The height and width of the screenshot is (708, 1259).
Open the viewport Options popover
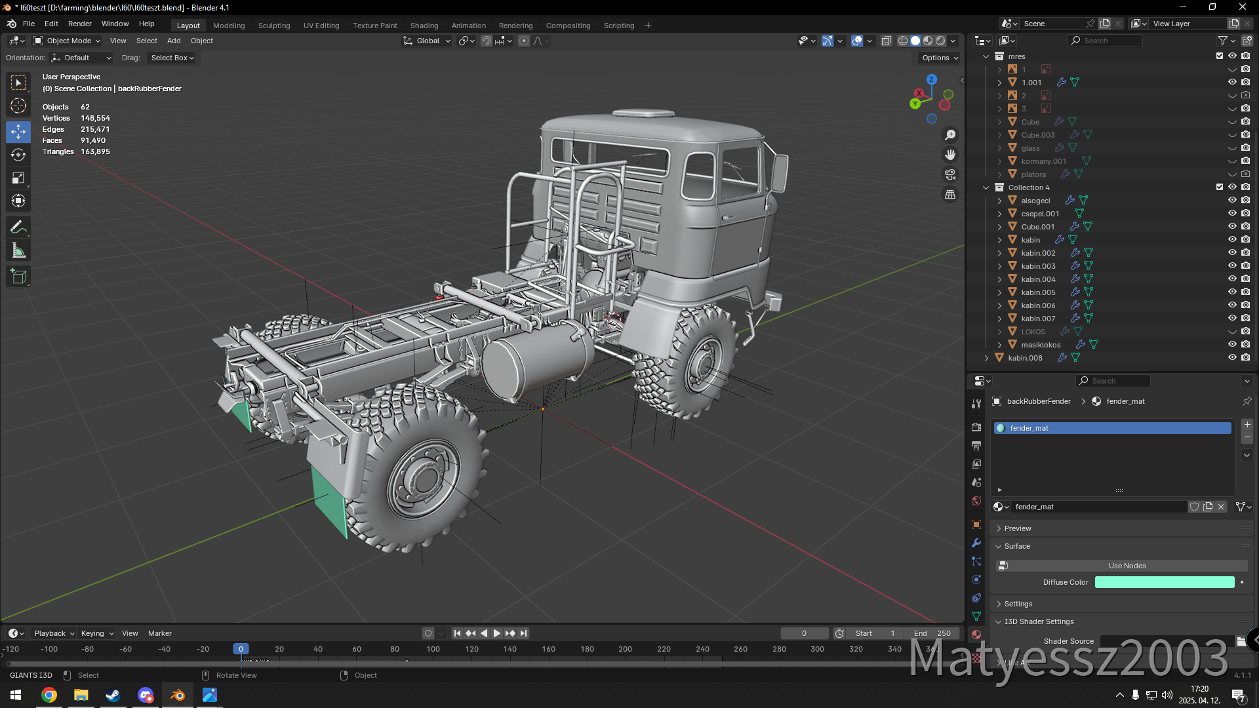coord(940,58)
